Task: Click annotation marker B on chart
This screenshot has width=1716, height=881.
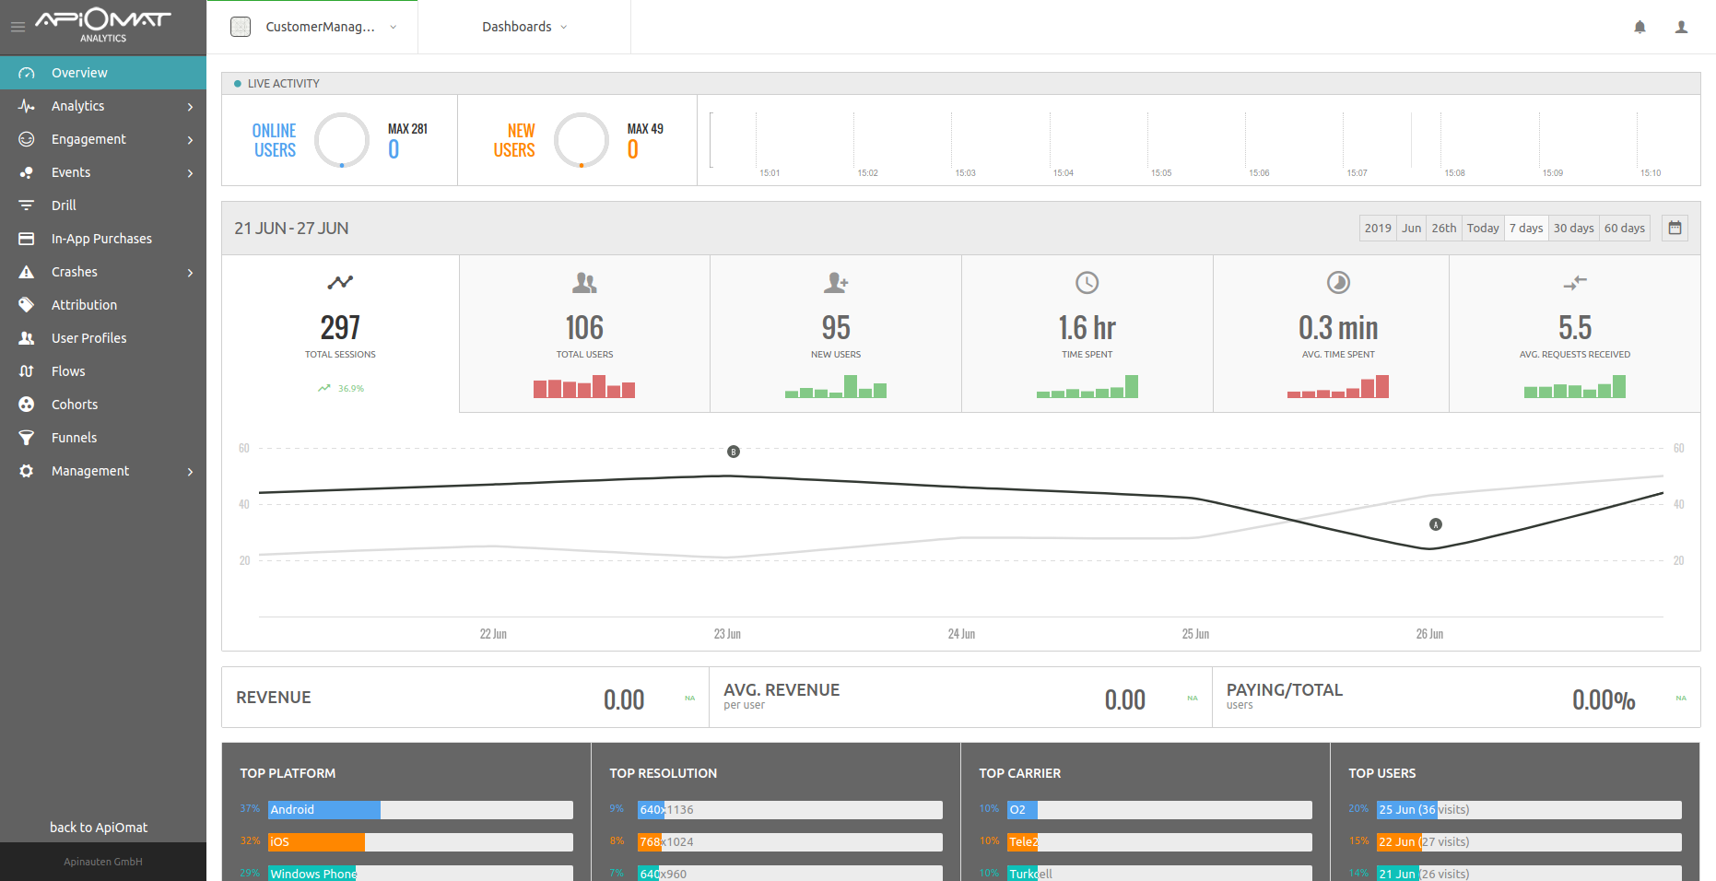Action: (x=734, y=452)
